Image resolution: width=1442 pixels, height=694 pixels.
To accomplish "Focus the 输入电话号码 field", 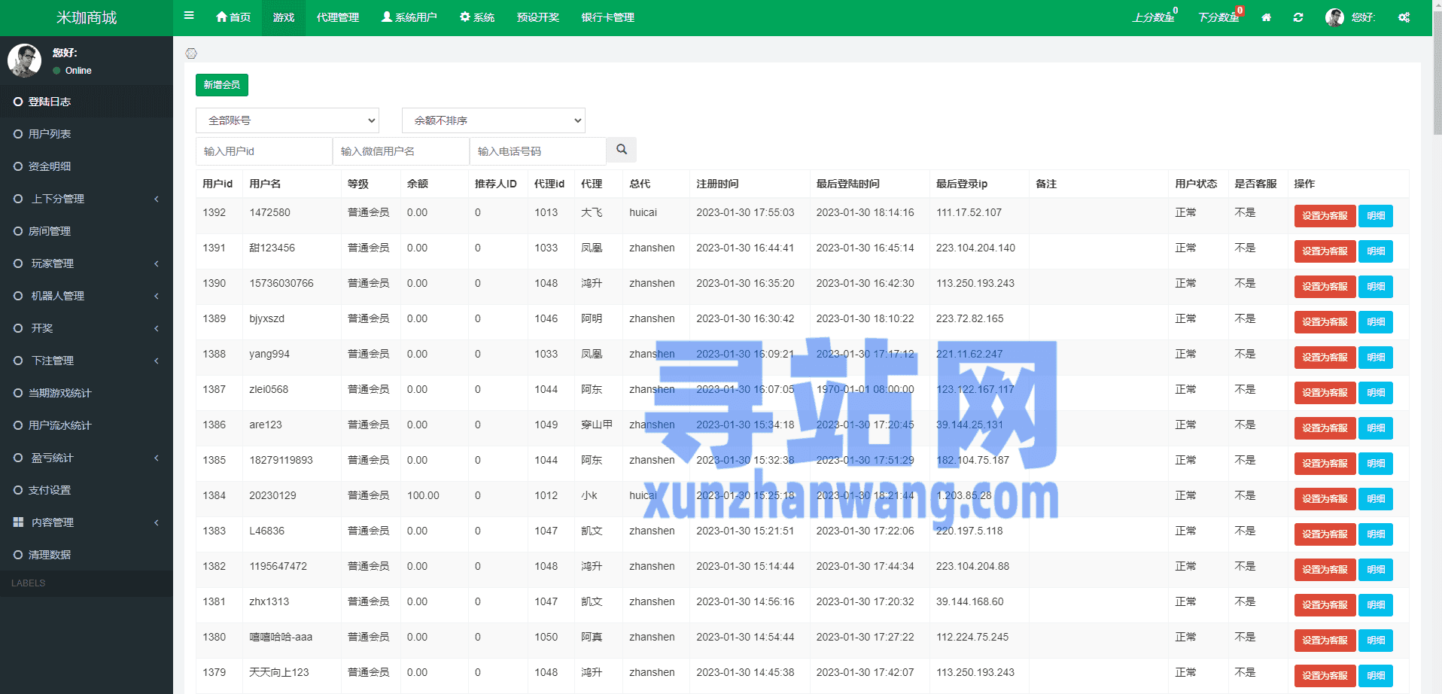I will 538,151.
